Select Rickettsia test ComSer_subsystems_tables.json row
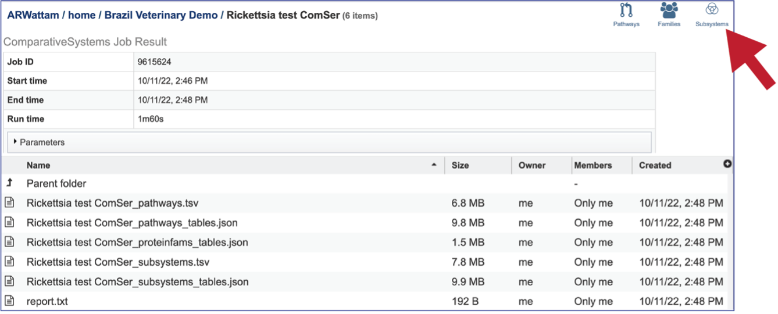Image resolution: width=778 pixels, height=314 pixels. [x=366, y=281]
